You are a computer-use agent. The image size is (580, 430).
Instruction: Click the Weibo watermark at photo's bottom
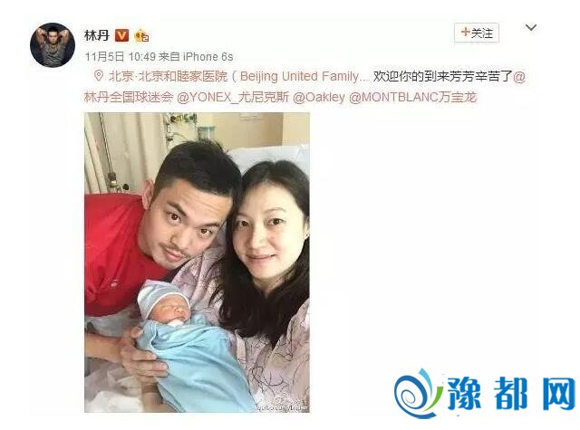click(283, 407)
